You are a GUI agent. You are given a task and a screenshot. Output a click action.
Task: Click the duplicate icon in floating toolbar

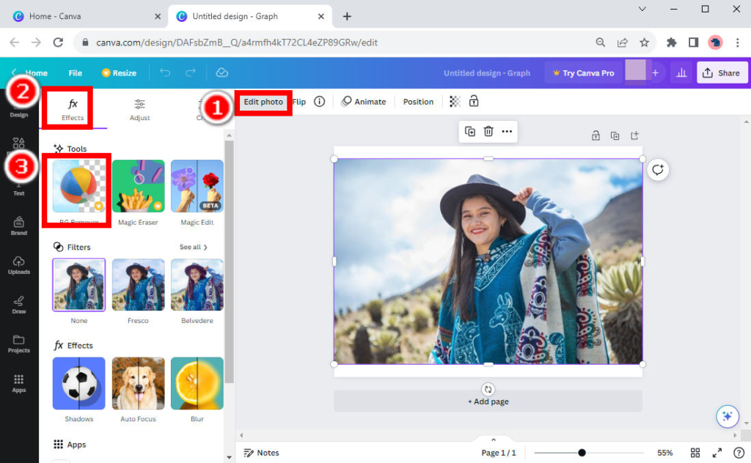[470, 132]
